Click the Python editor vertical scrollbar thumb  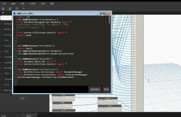click(x=109, y=20)
